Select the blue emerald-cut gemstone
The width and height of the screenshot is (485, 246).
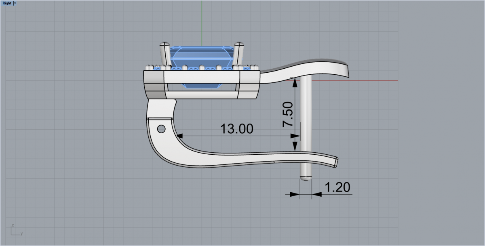[x=202, y=56]
